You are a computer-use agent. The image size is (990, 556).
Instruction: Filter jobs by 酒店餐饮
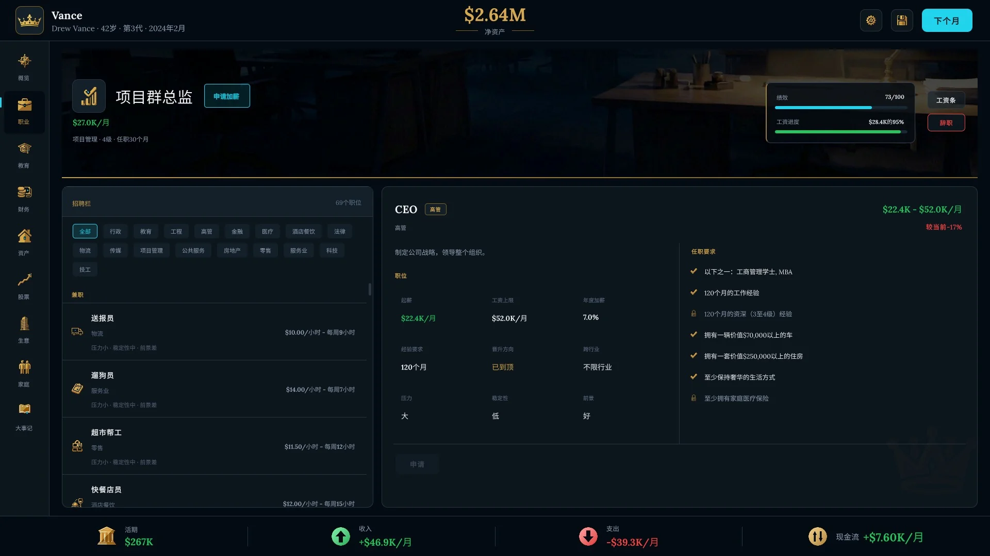pyautogui.click(x=304, y=232)
